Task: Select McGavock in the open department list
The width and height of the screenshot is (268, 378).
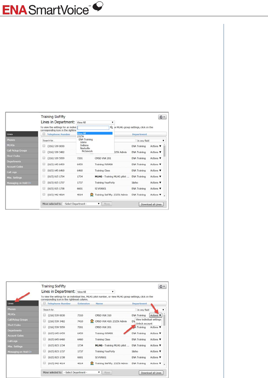Action: pyautogui.click(x=87, y=151)
